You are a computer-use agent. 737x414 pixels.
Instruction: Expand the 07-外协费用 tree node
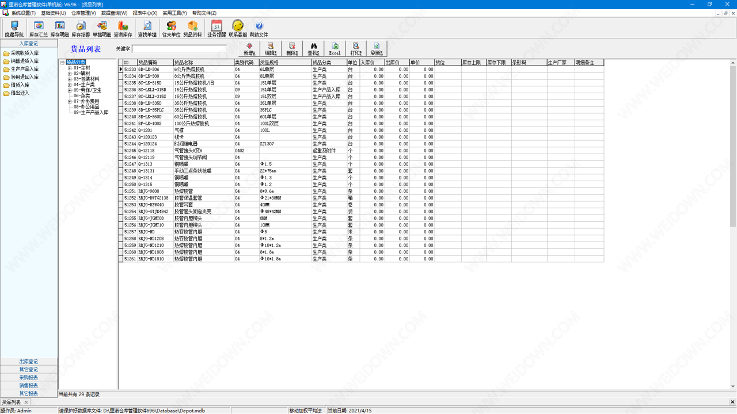pyautogui.click(x=70, y=101)
